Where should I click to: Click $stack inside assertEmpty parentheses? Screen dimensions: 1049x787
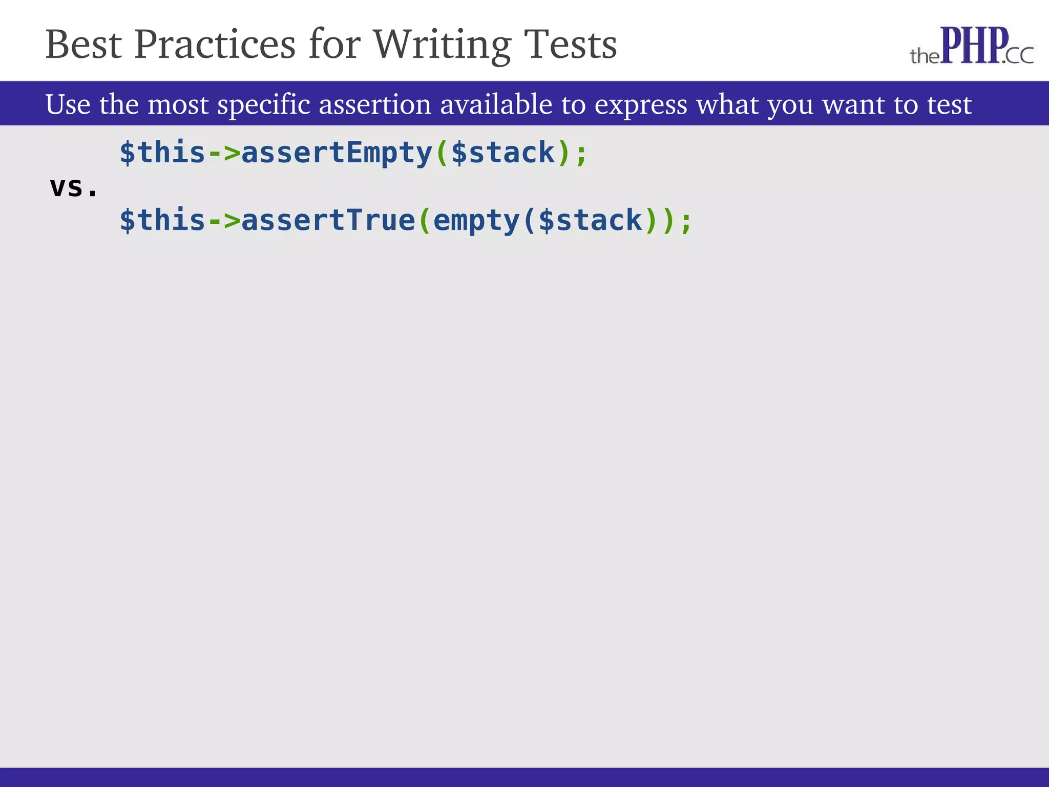point(503,153)
